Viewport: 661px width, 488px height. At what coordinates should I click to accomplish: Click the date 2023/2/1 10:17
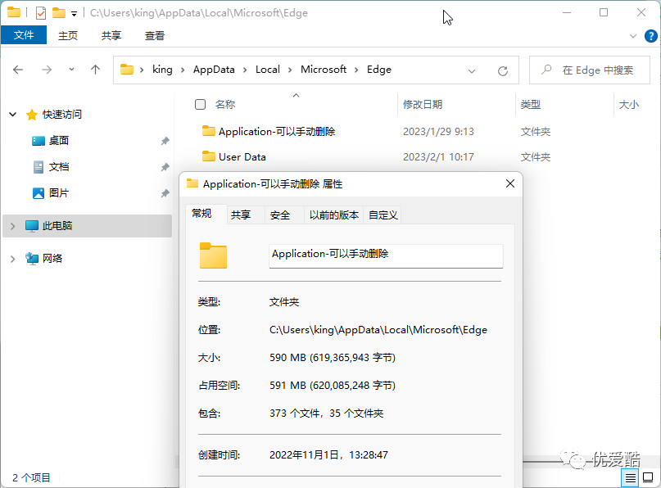tap(438, 156)
